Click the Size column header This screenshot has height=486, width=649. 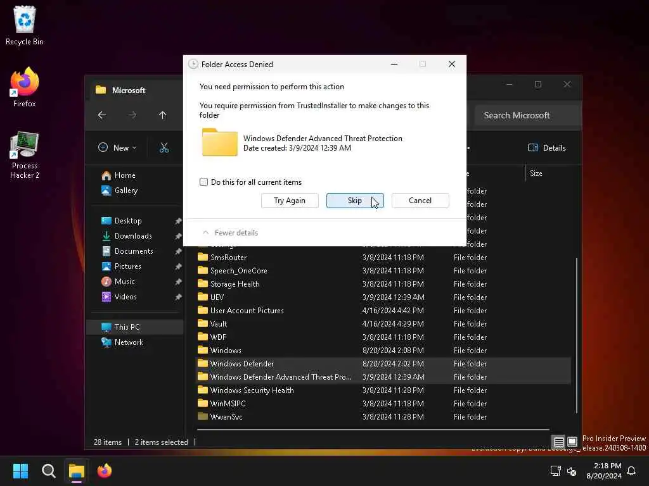(x=536, y=173)
